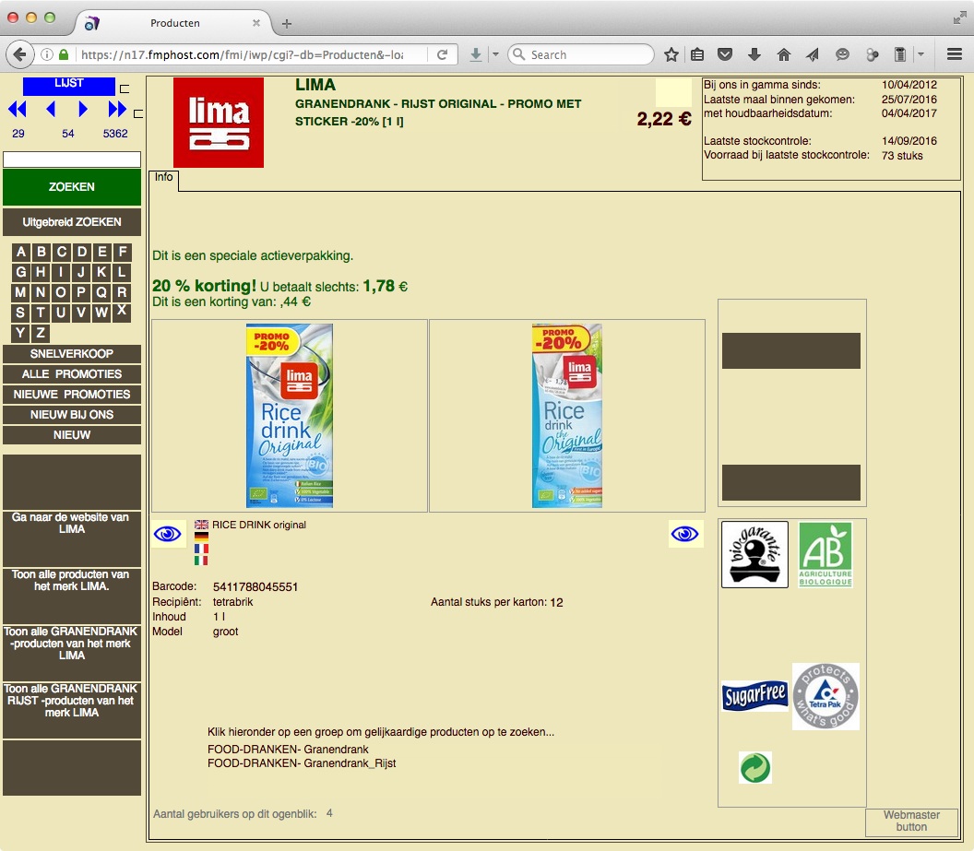This screenshot has width=974, height=851.
Task: Jump to the last record (double right arrows)
Action: [117, 110]
